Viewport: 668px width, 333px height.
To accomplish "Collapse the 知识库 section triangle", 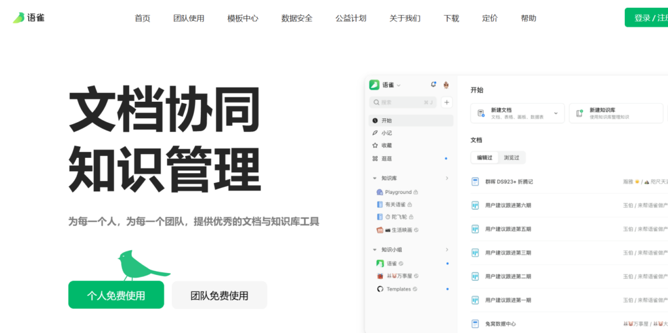I will tap(374, 178).
